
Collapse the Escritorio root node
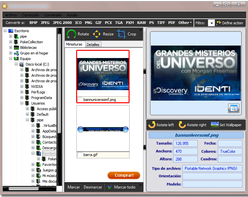click(x=5, y=30)
